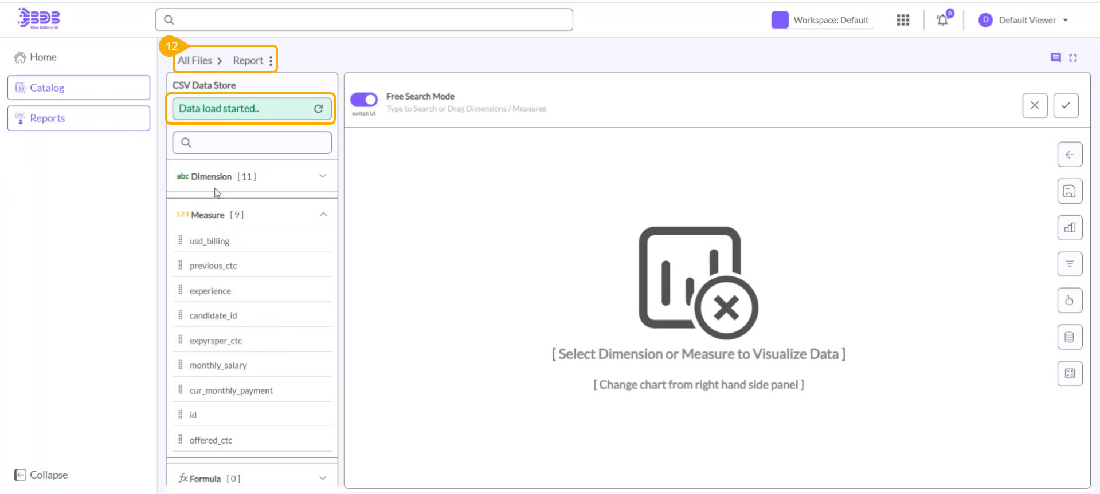Toggle the Free Search Mode switch
This screenshot has width=1100, height=494.
(x=364, y=100)
